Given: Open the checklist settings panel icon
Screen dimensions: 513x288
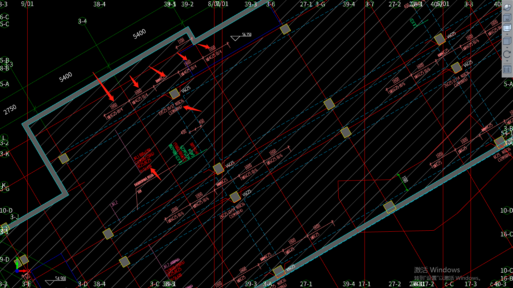Looking at the screenshot, I should click(507, 69).
